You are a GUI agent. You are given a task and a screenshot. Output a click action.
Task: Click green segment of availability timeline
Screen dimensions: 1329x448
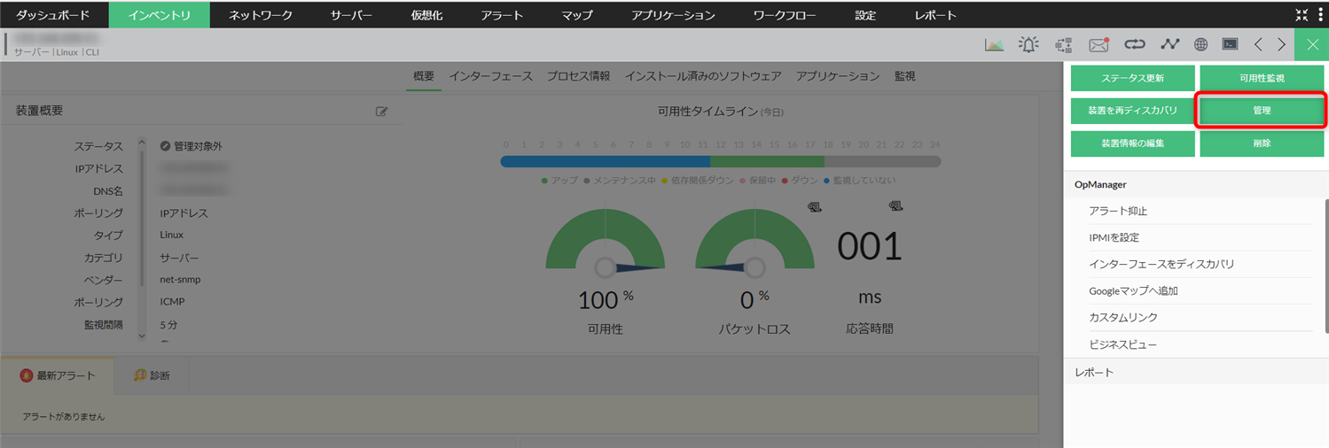tap(768, 161)
